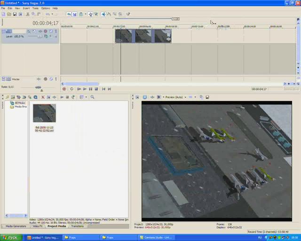Remove selected media with red X icon

click(43, 97)
